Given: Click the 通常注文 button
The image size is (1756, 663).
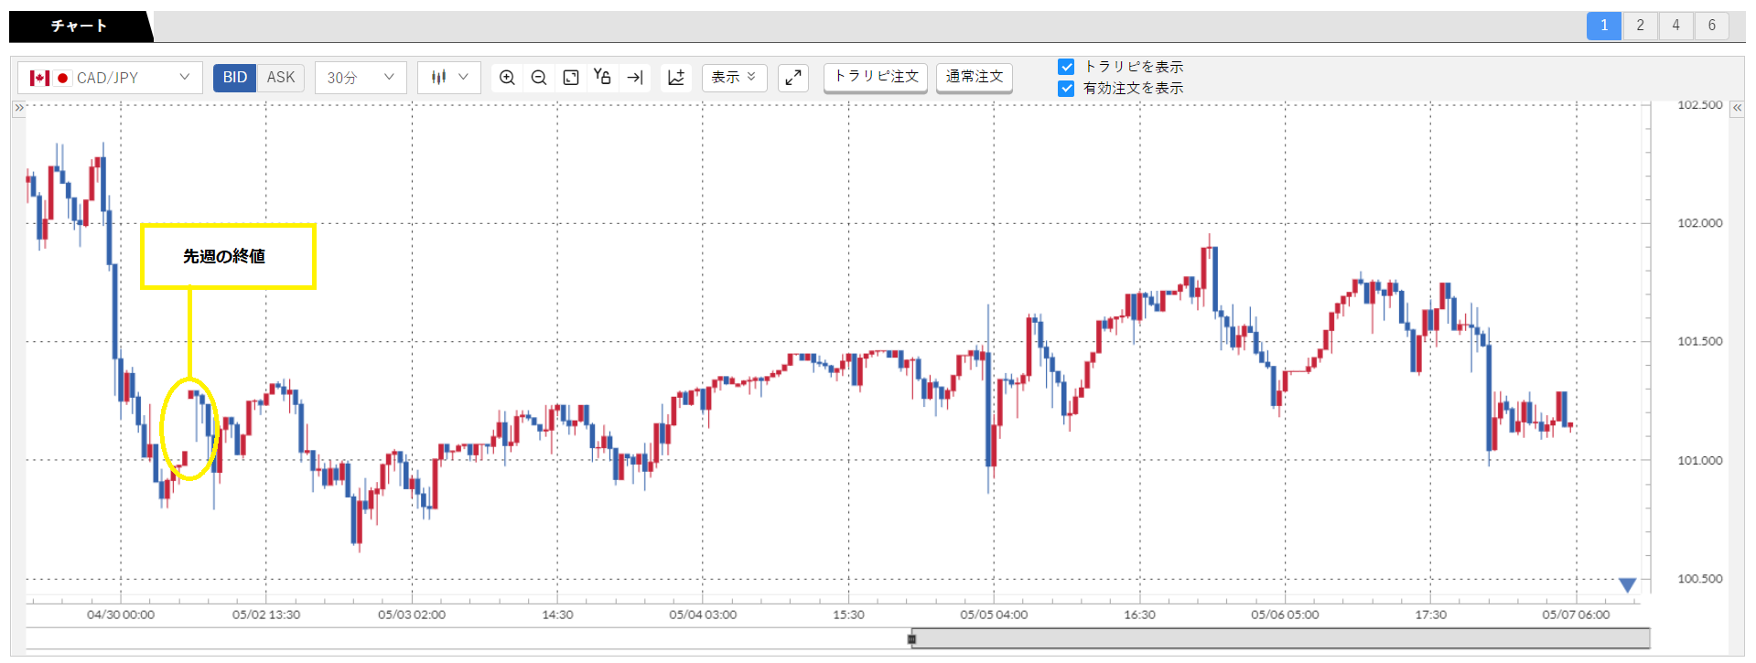Looking at the screenshot, I should tap(975, 77).
